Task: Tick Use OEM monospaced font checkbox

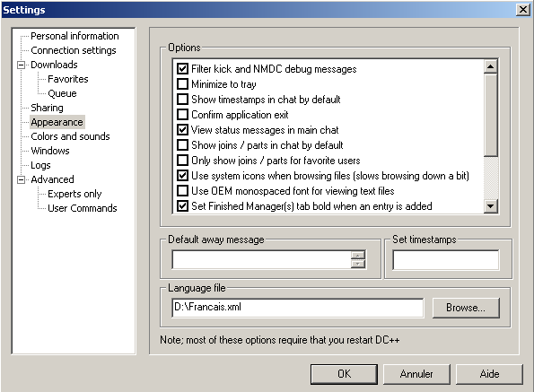Action: pos(182,191)
